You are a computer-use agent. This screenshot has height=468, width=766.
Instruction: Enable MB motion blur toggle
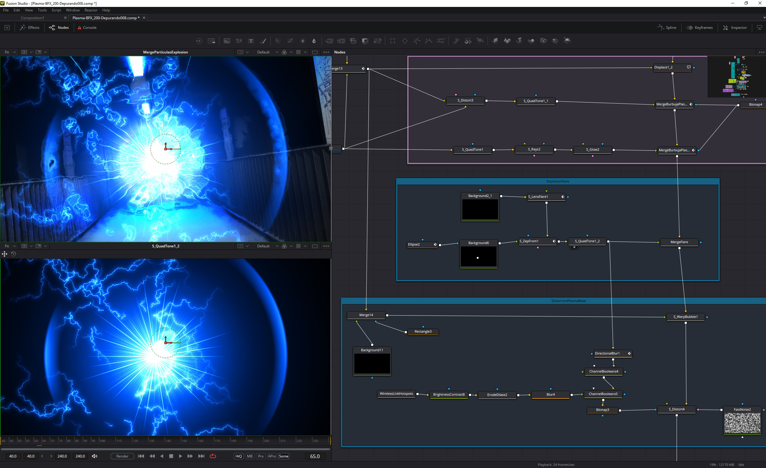pyautogui.click(x=250, y=456)
